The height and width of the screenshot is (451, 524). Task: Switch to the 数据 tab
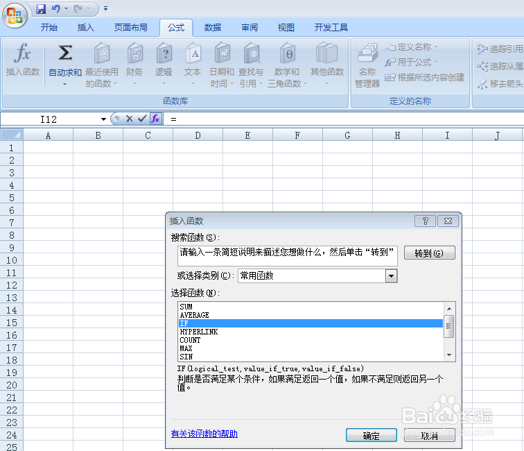tap(213, 28)
